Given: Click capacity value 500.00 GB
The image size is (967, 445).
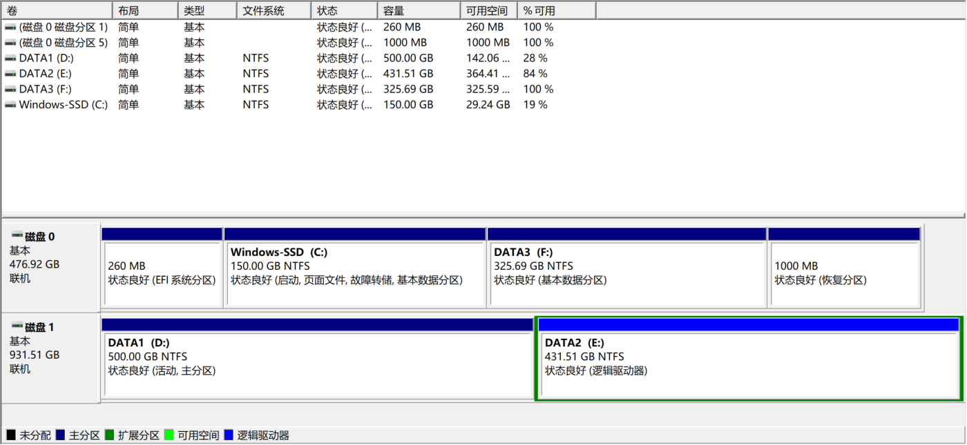Looking at the screenshot, I should pyautogui.click(x=408, y=58).
